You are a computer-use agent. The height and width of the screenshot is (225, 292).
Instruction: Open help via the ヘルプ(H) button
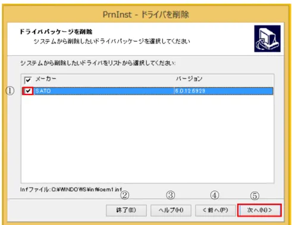[x=171, y=210]
